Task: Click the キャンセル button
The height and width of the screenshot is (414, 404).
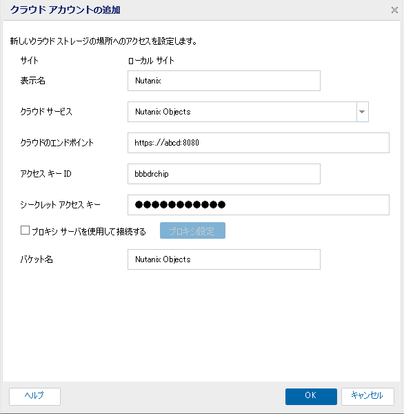Action: (x=367, y=396)
